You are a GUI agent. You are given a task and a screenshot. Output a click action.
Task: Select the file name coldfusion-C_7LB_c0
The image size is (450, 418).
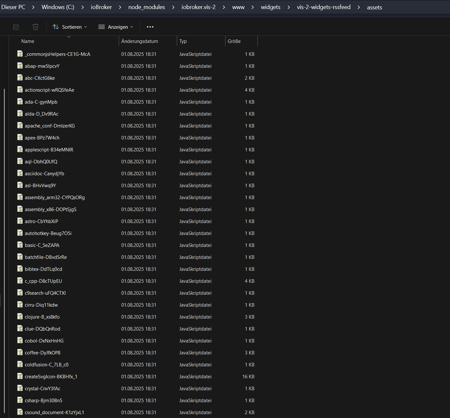tap(47, 365)
